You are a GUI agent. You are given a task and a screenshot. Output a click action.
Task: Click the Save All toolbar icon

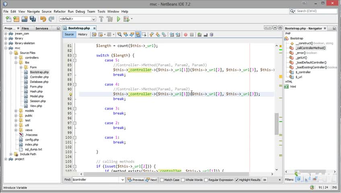pyautogui.click(x=33, y=19)
